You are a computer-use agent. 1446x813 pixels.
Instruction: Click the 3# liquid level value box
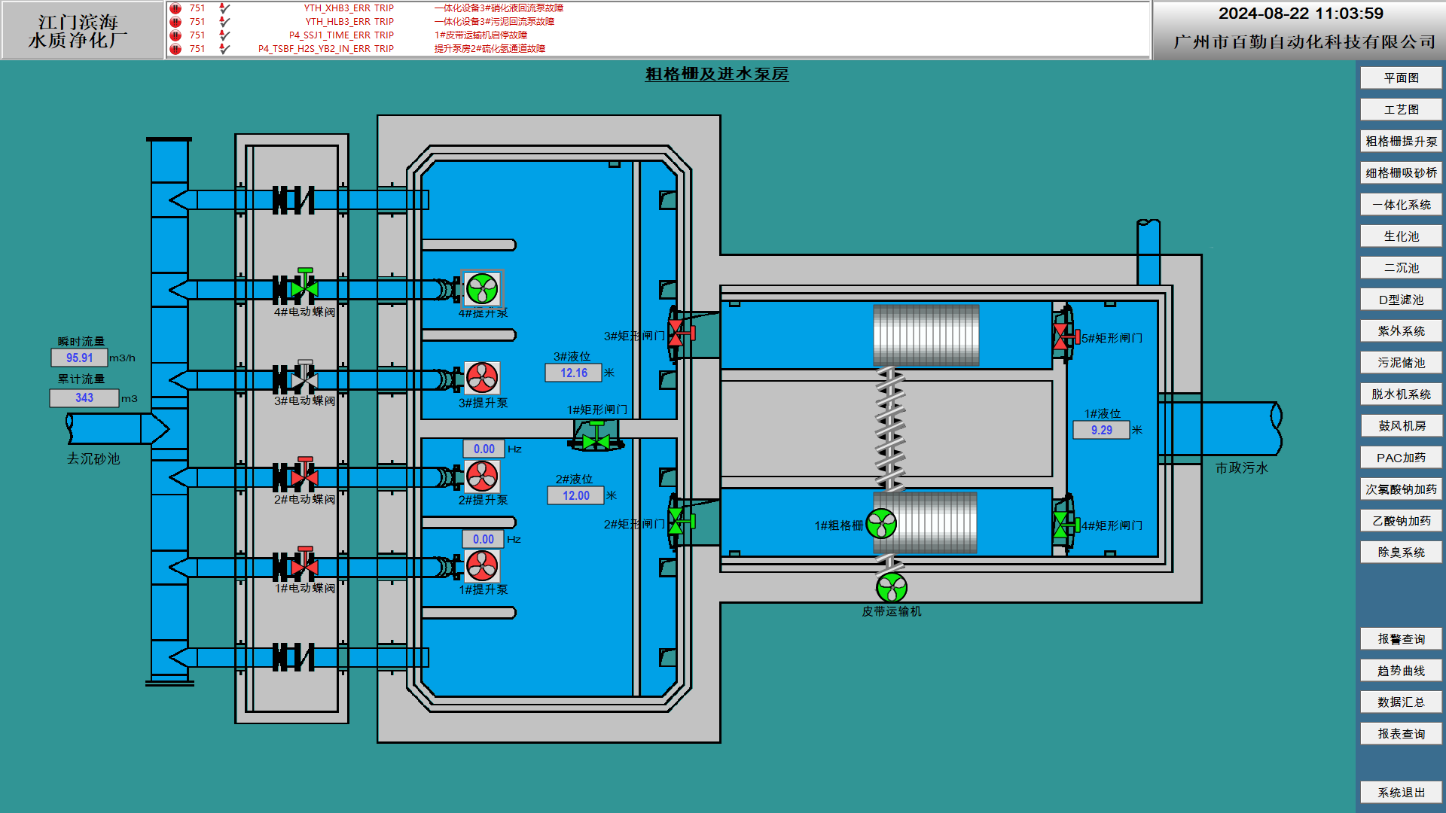click(573, 373)
